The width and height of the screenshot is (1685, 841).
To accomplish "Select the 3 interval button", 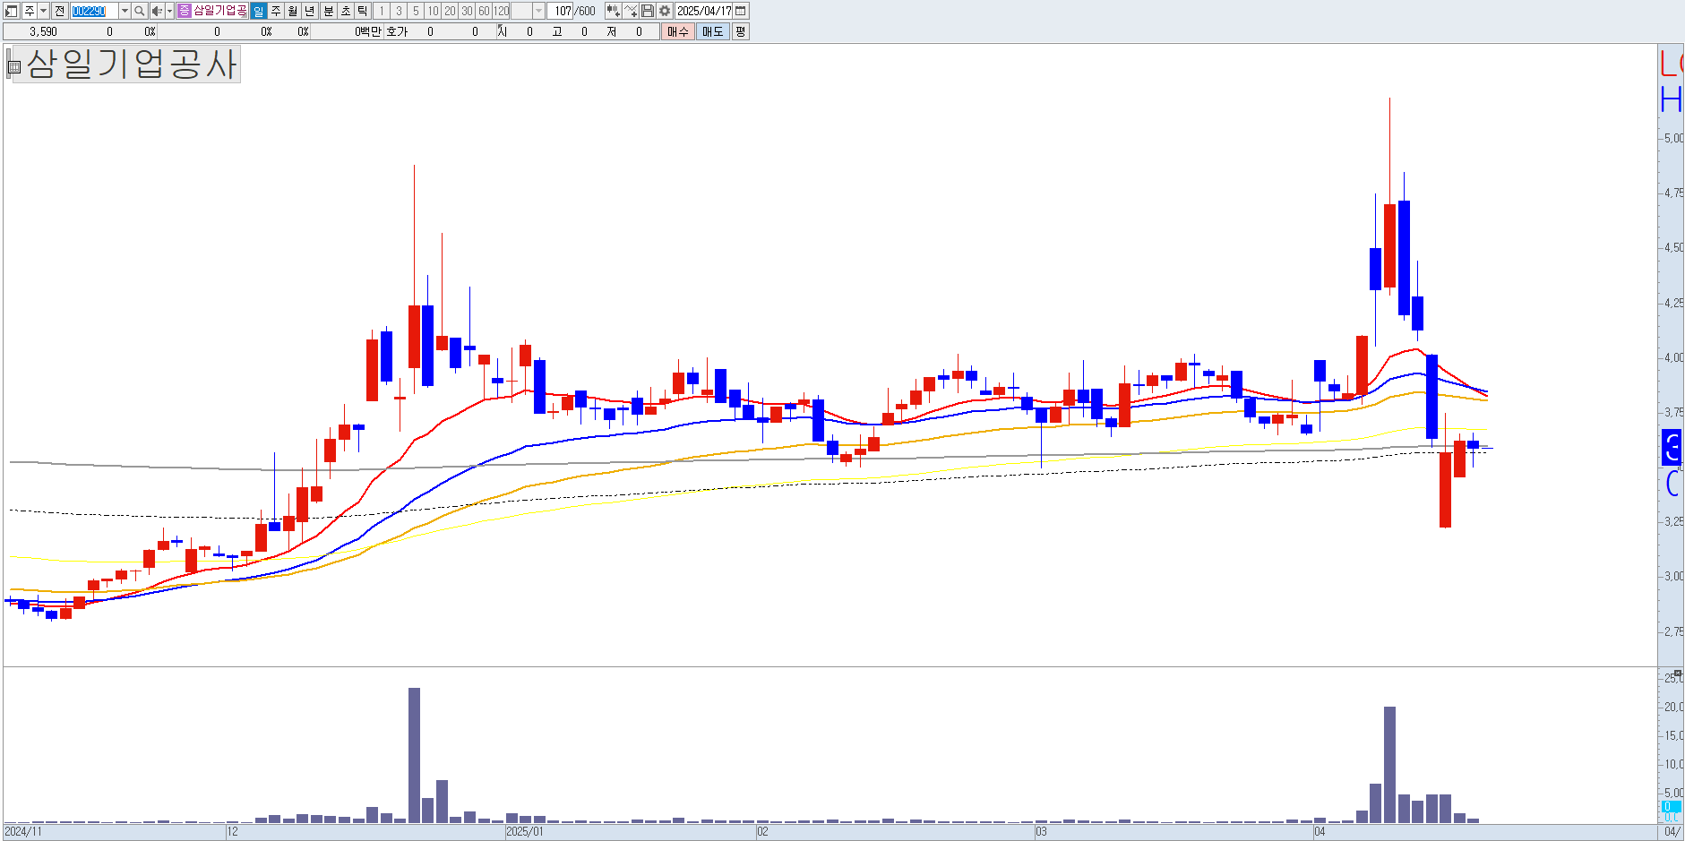I will point(399,11).
